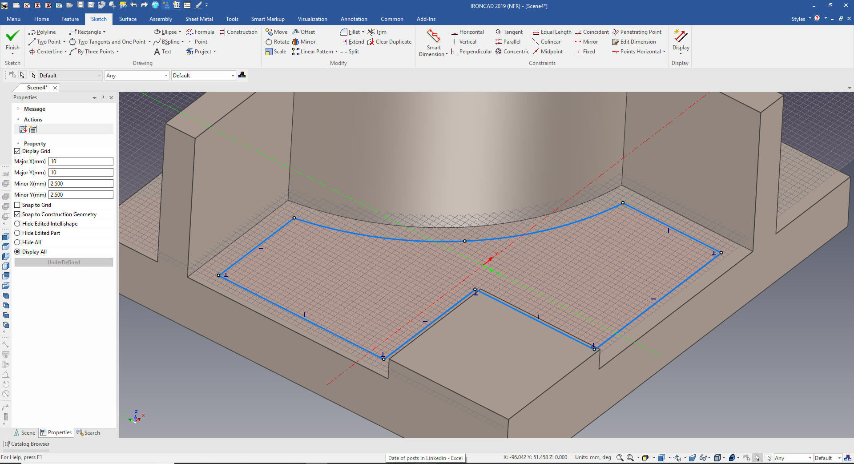The width and height of the screenshot is (854, 464).
Task: Switch to the Feature ribbon tab
Action: coord(70,19)
